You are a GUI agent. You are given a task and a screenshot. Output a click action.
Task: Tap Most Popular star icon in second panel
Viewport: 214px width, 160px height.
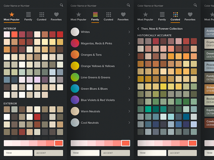point(79,14)
